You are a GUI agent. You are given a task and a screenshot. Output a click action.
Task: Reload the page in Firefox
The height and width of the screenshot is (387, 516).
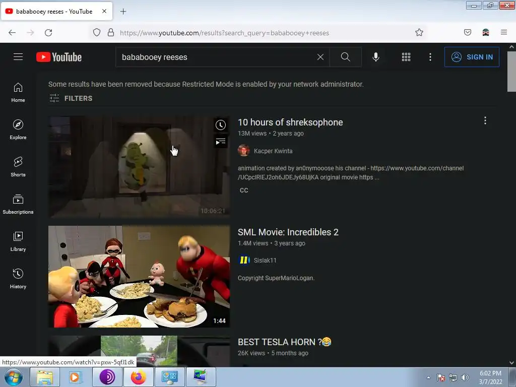48,32
